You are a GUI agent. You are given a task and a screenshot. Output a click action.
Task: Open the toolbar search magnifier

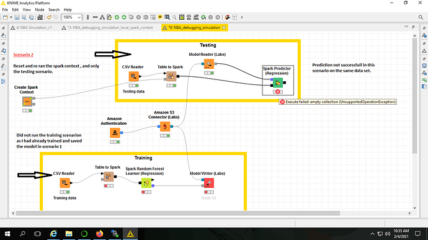[421, 17]
